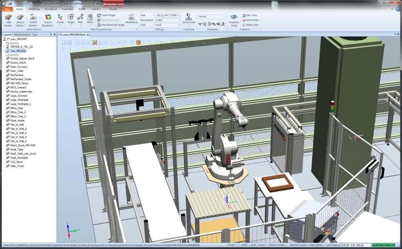Open Graphics Tools
The image size is (402, 249).
(x=234, y=20)
